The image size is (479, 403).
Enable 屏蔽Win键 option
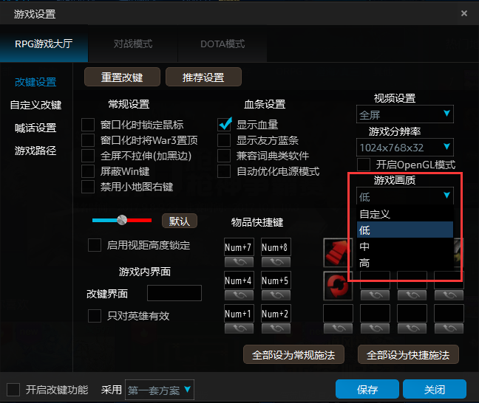[x=88, y=171]
